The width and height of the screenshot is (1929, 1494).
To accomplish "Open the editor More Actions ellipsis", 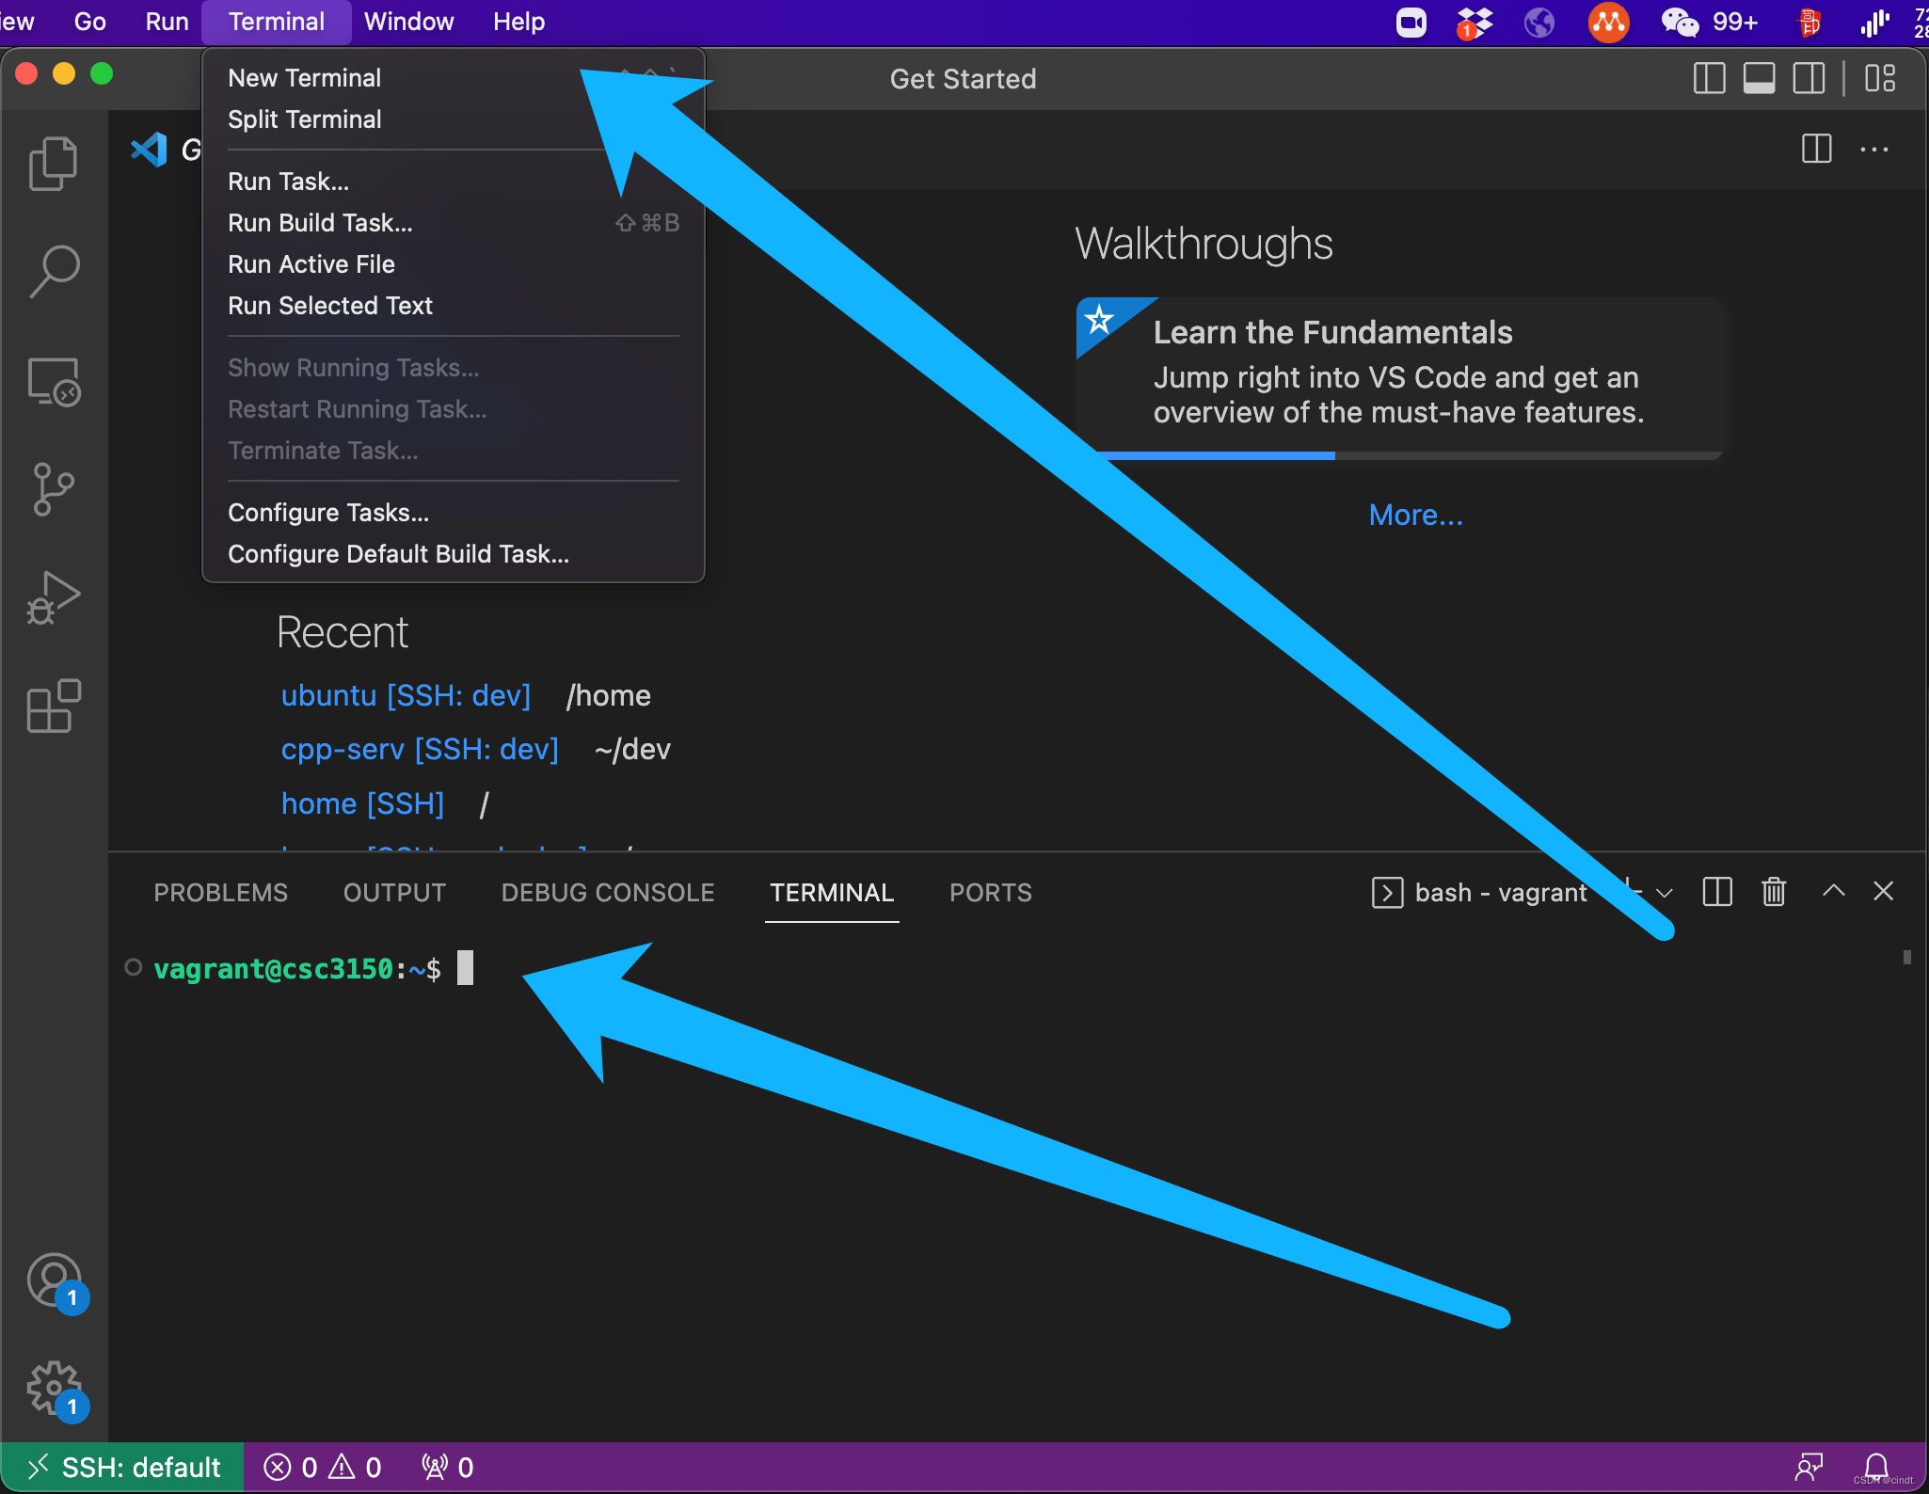I will (x=1873, y=150).
